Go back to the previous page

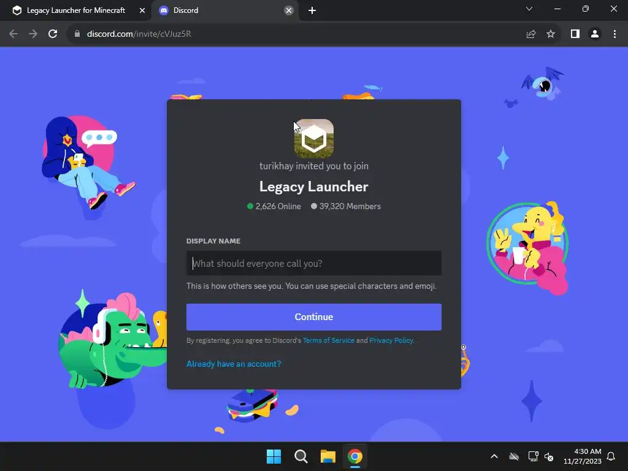coord(13,34)
